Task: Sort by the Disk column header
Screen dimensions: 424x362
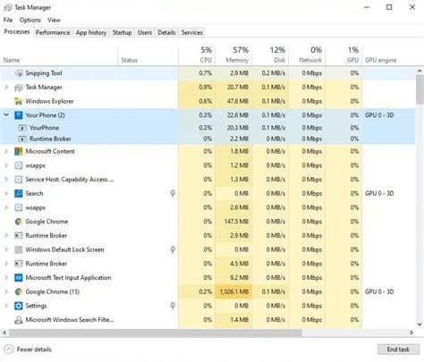Action: click(270, 55)
